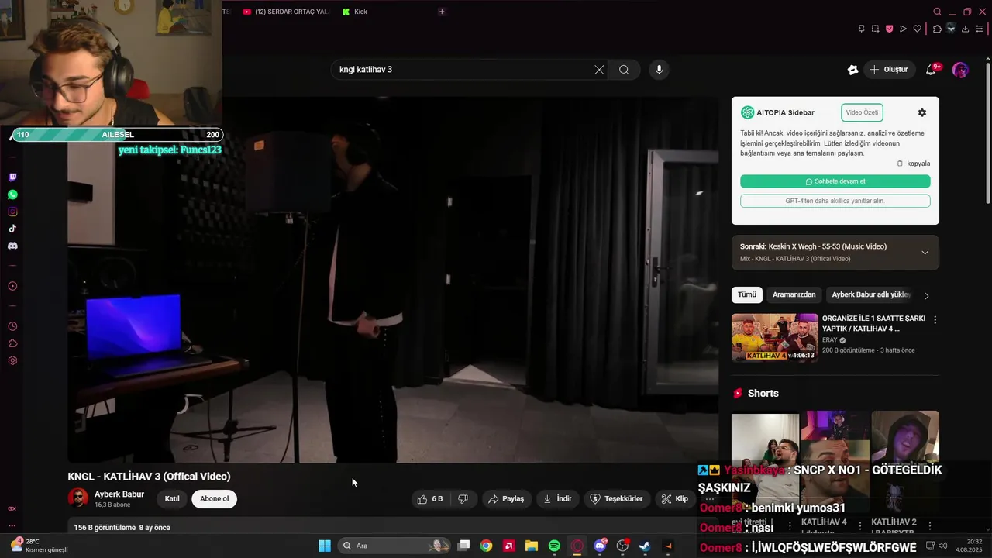Clear the search box with X icon
The height and width of the screenshot is (558, 992).
point(599,70)
